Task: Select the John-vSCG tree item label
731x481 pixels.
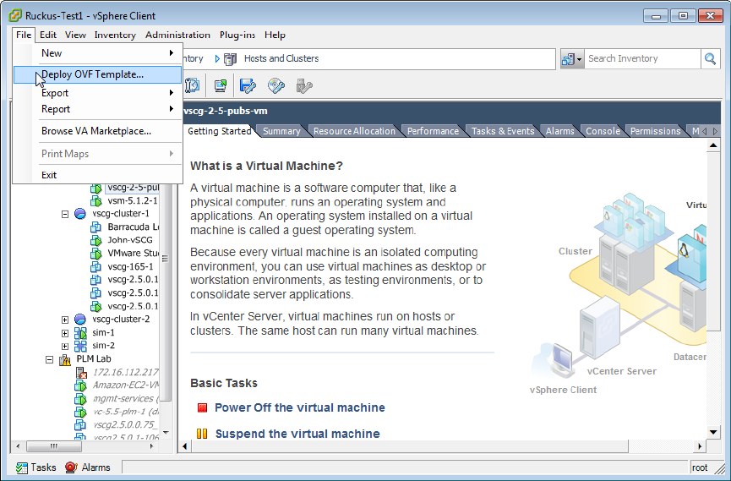Action: pyautogui.click(x=130, y=240)
